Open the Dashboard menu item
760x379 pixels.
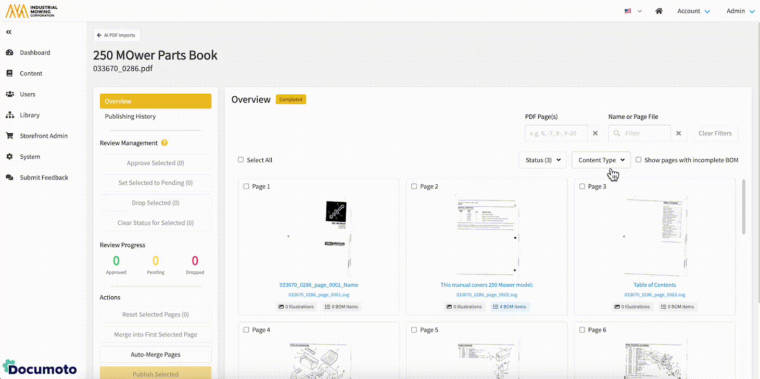35,53
